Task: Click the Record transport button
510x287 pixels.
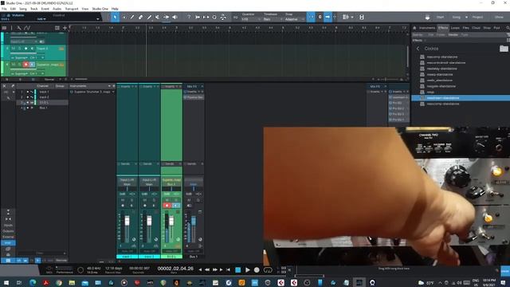Action: pyautogui.click(x=257, y=269)
